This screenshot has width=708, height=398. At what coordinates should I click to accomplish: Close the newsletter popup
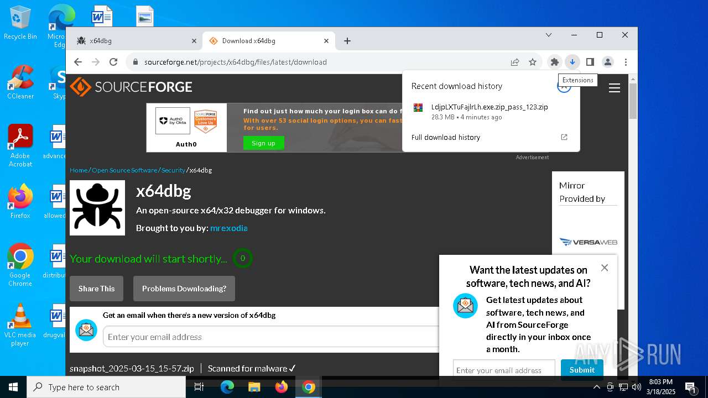click(x=605, y=268)
